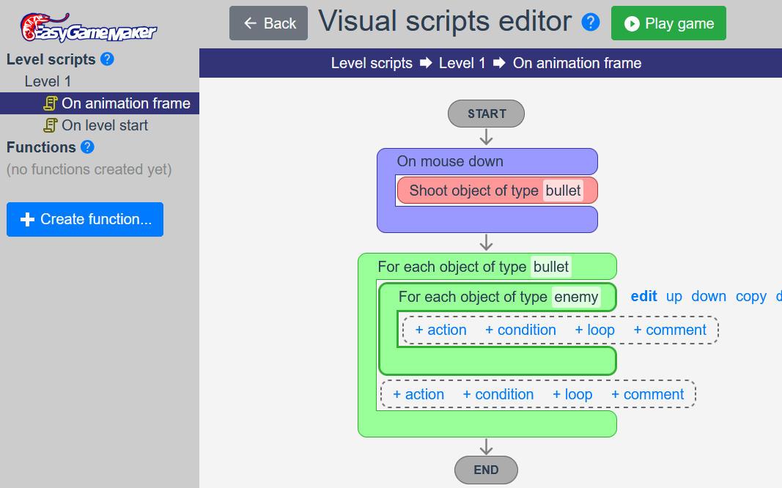Select Level 1 in the sidebar tree
Viewport: 782px width, 488px height.
(48, 81)
